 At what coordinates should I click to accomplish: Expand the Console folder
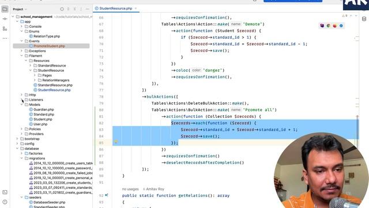point(22,27)
